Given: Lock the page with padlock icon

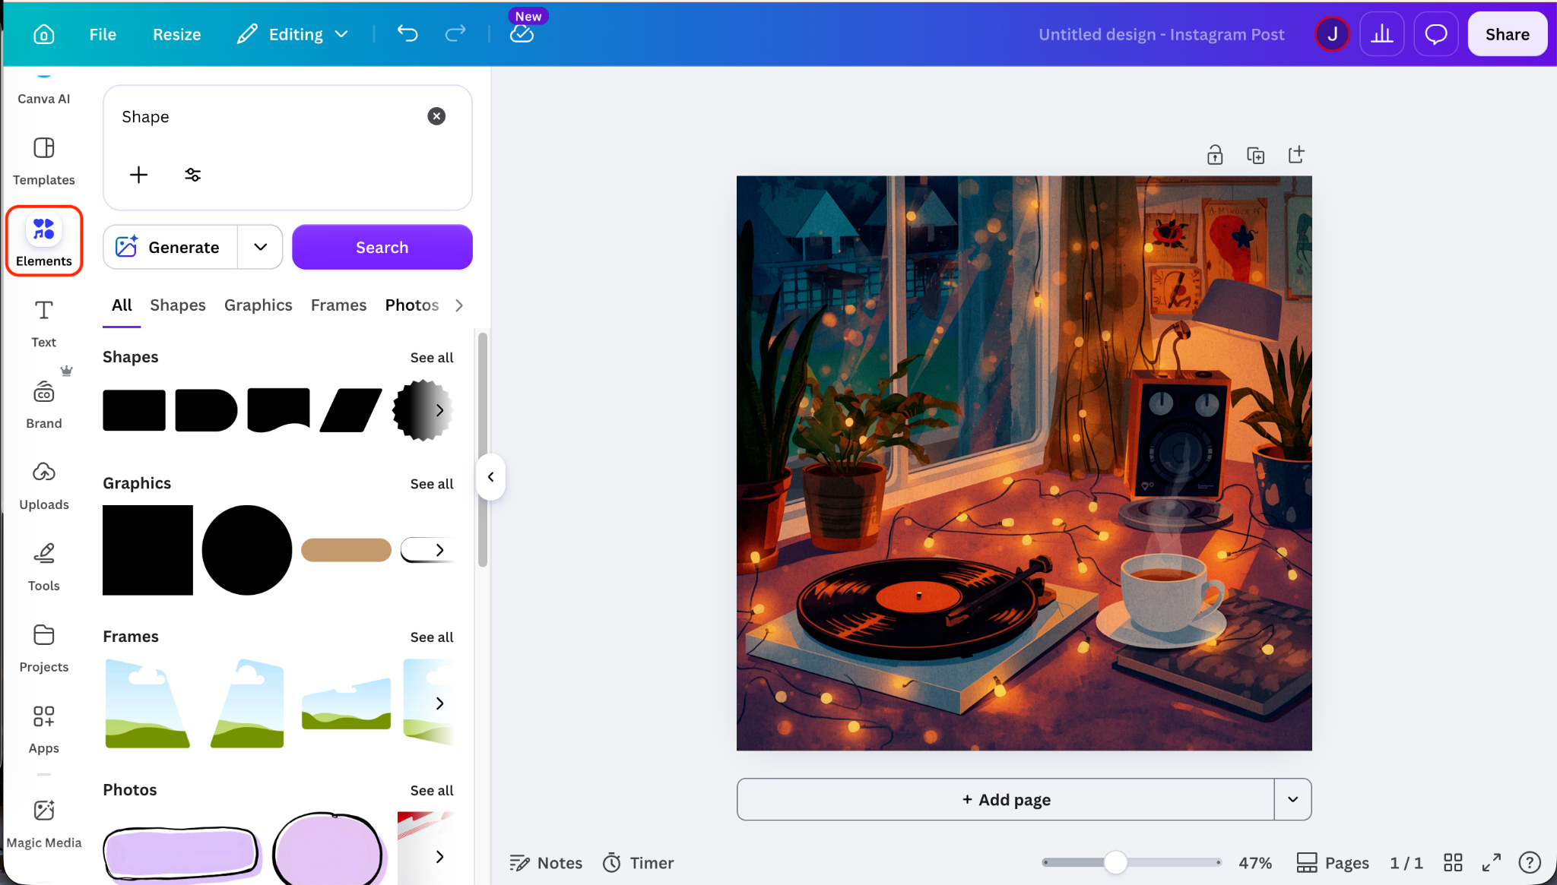Looking at the screenshot, I should (x=1215, y=155).
